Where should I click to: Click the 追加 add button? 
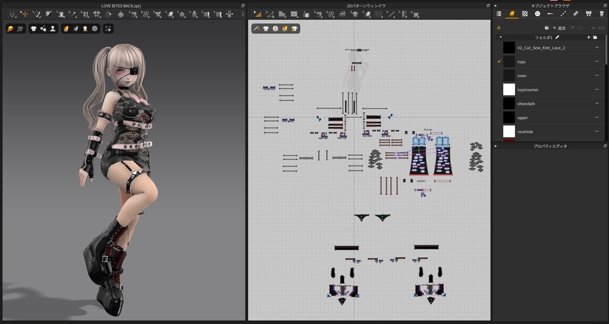pyautogui.click(x=559, y=28)
